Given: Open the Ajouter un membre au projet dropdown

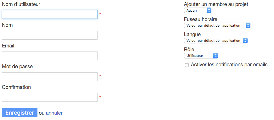Looking at the screenshot, I should pos(198,10).
